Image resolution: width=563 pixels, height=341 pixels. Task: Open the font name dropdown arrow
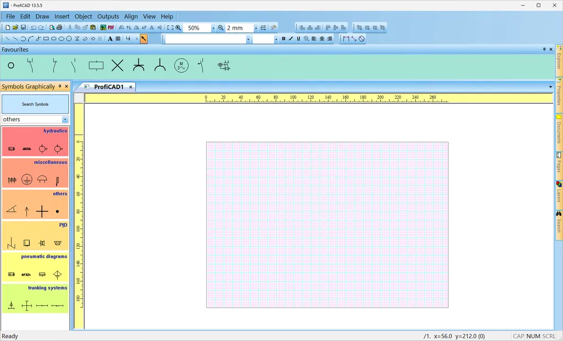[248, 39]
